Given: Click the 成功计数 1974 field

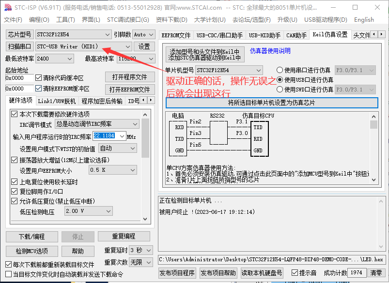Looking at the screenshot, I should pos(357,272).
